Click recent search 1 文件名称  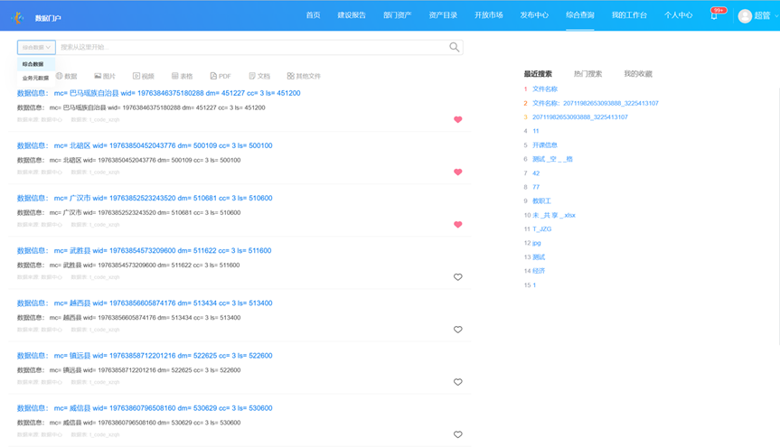(x=545, y=89)
